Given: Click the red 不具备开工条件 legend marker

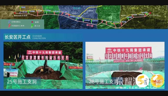Looking at the screenshot, I should [x=9, y=26].
